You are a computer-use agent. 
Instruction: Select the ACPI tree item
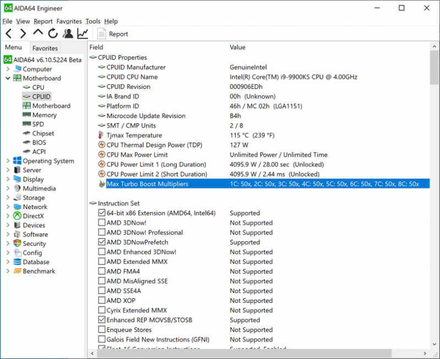39,151
